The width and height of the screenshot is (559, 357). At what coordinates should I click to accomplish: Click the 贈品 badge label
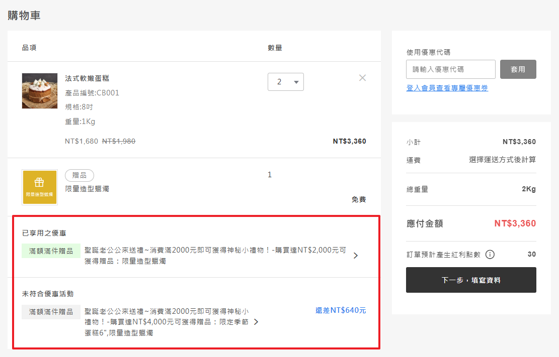tap(79, 175)
